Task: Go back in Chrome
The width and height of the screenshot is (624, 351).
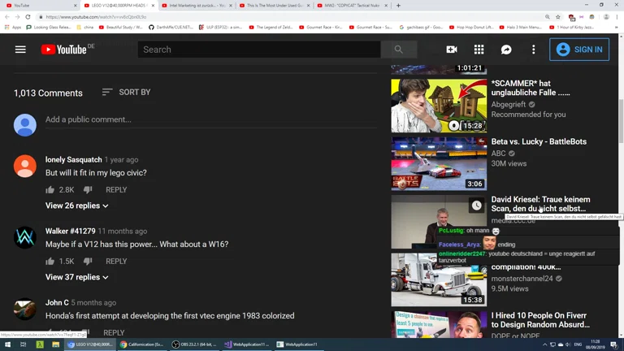Action: [6, 17]
